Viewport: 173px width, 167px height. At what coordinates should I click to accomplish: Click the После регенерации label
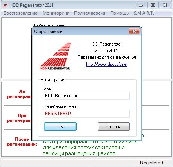(22, 142)
